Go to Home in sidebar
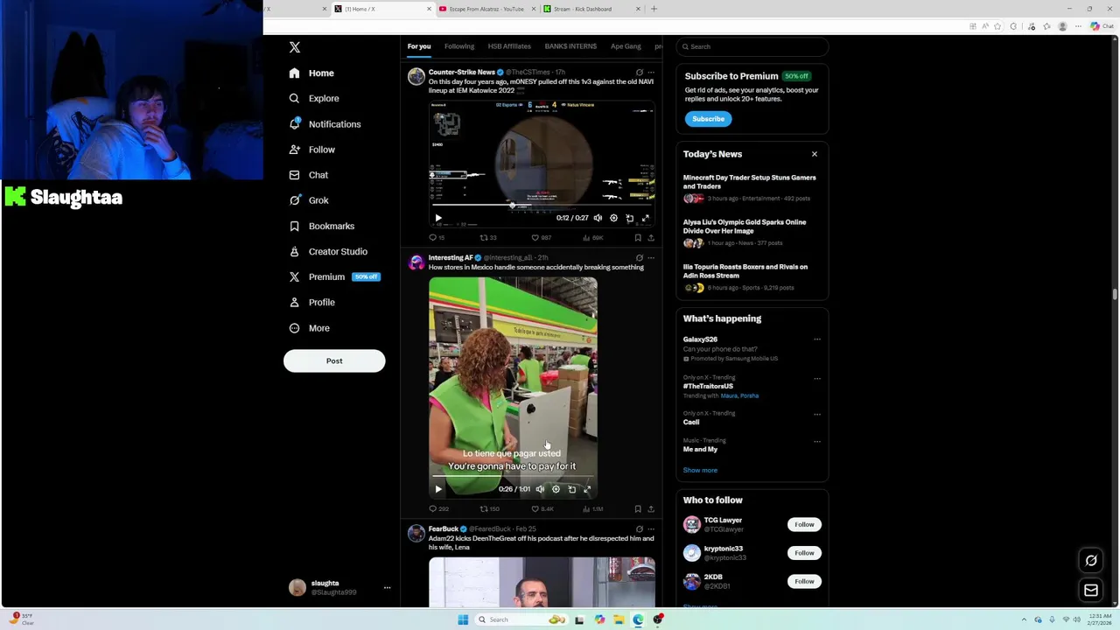 click(311, 73)
